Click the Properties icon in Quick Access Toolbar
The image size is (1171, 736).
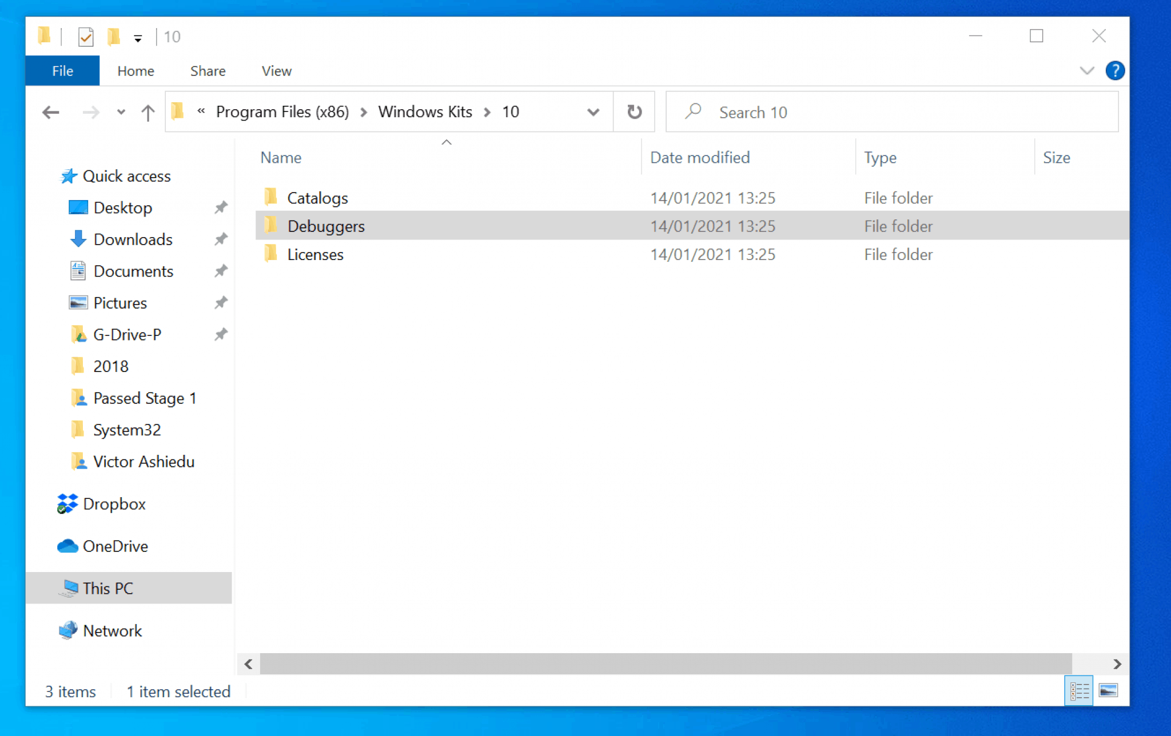pos(86,36)
